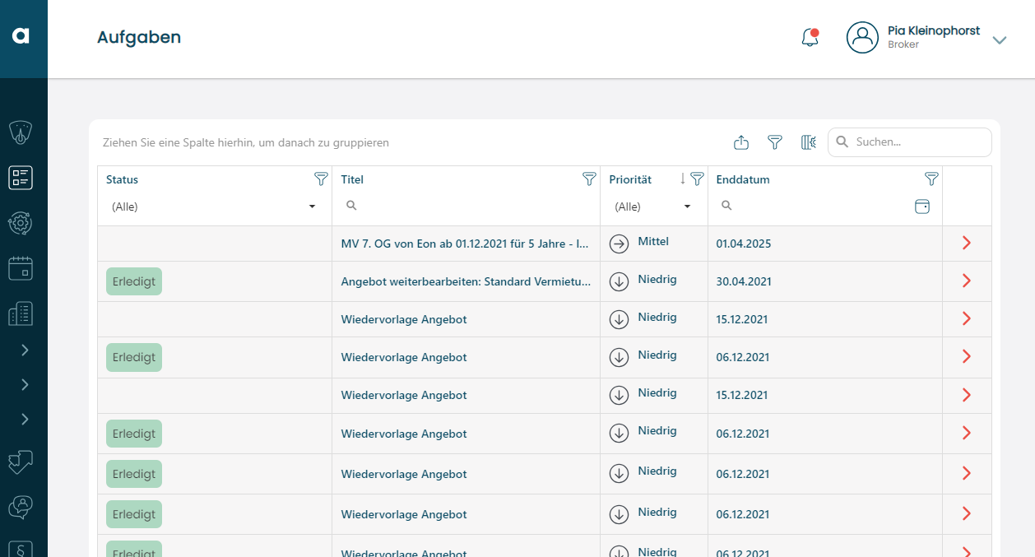Open the paragraph sign icon in sidebar
This screenshot has width=1035, height=557.
pyautogui.click(x=21, y=549)
